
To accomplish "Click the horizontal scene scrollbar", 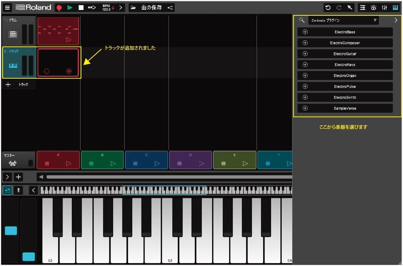I will tap(169, 177).
